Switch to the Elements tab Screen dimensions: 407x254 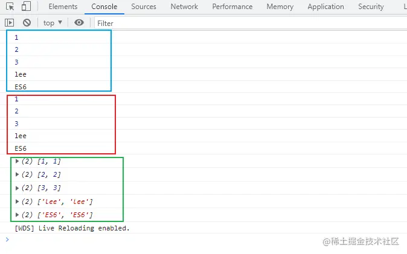[x=63, y=7]
